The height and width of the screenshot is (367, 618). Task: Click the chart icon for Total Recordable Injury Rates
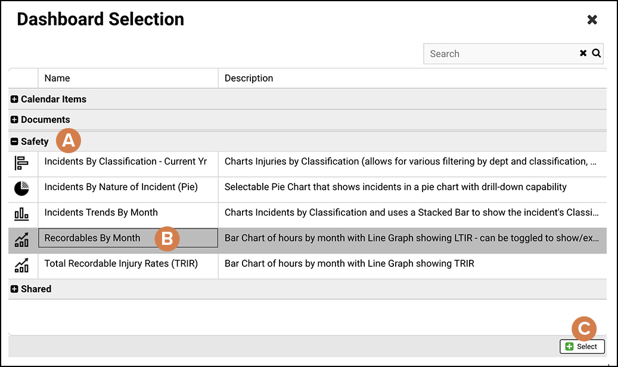pyautogui.click(x=21, y=265)
